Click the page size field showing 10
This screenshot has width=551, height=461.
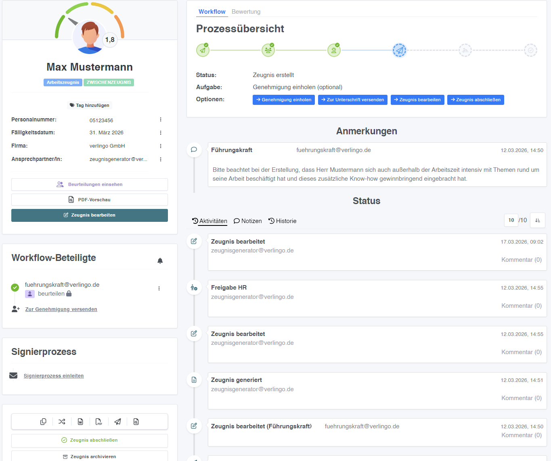[x=511, y=220]
